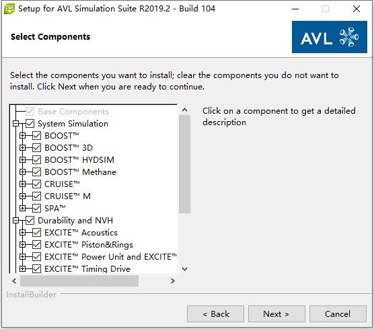
Task: Uncheck the BOOST 3D component
Action: pos(36,148)
